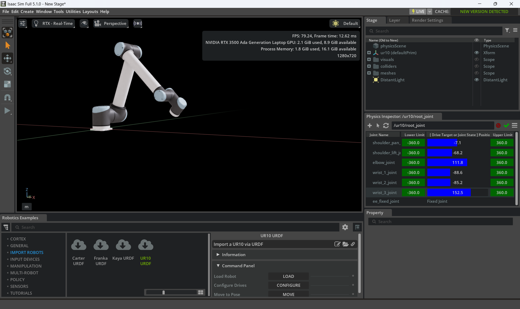
Task: Open the LIVE dropdown arrow
Action: click(x=430, y=11)
